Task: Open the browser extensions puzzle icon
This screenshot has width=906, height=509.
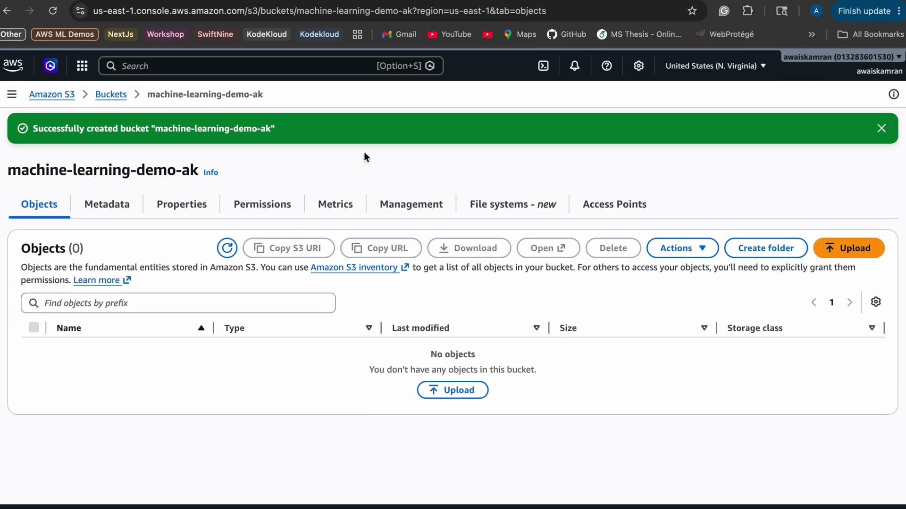Action: click(747, 10)
